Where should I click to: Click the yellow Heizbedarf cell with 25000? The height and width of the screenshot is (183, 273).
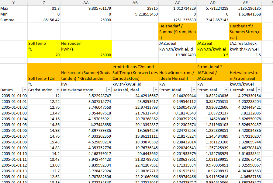[x=86, y=55]
